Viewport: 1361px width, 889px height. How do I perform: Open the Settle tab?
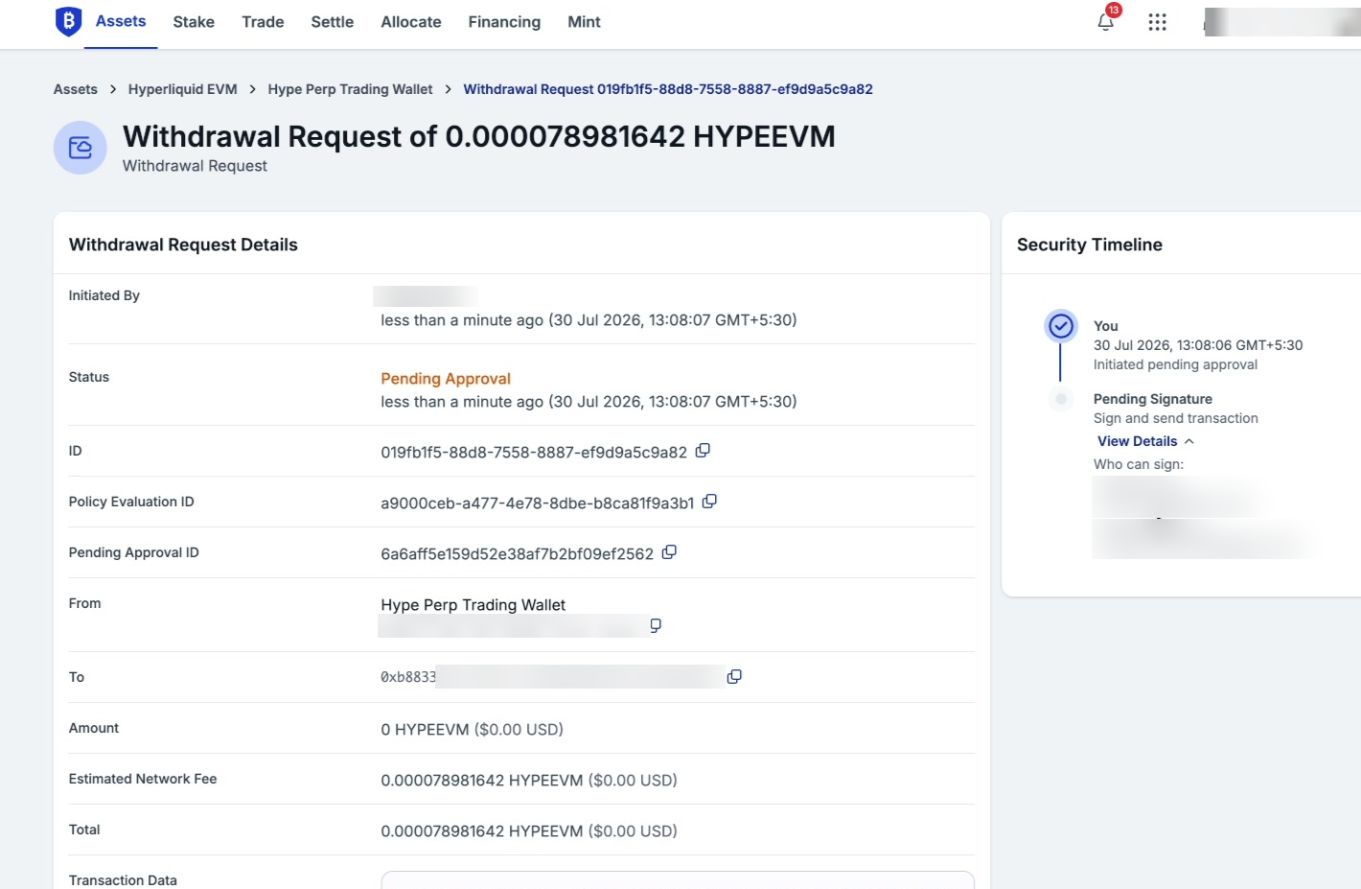(x=333, y=22)
